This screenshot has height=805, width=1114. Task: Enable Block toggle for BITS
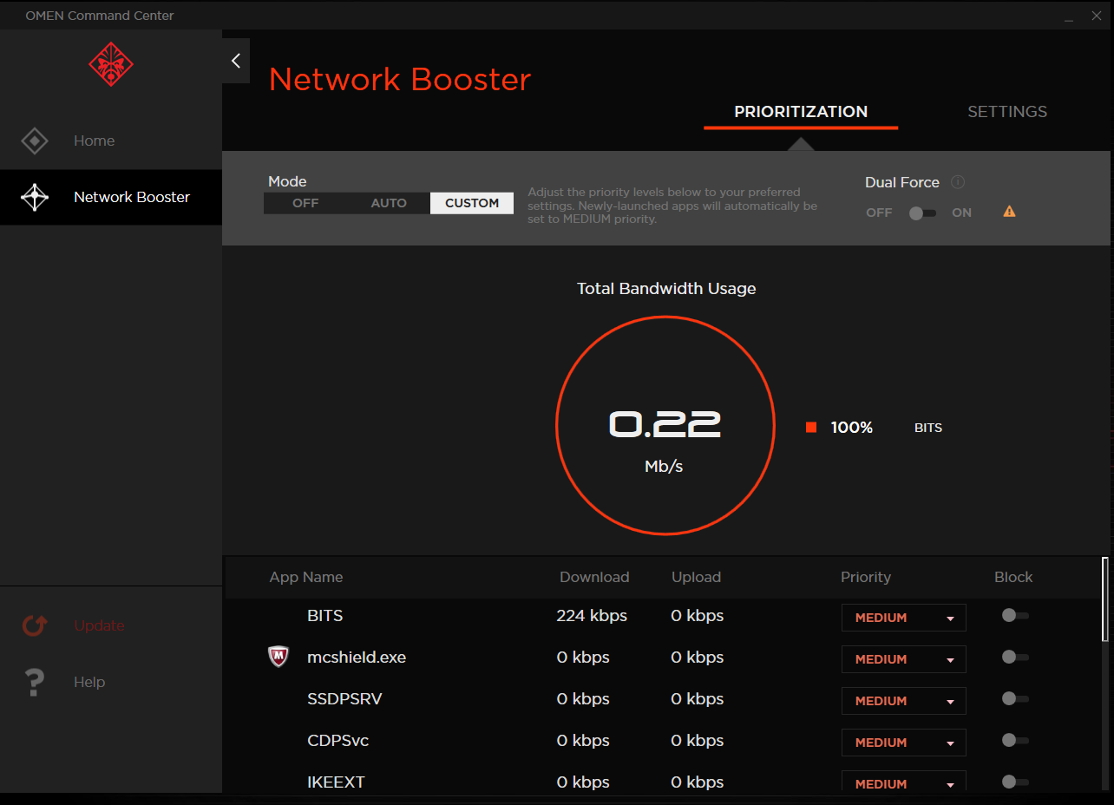pos(1014,616)
